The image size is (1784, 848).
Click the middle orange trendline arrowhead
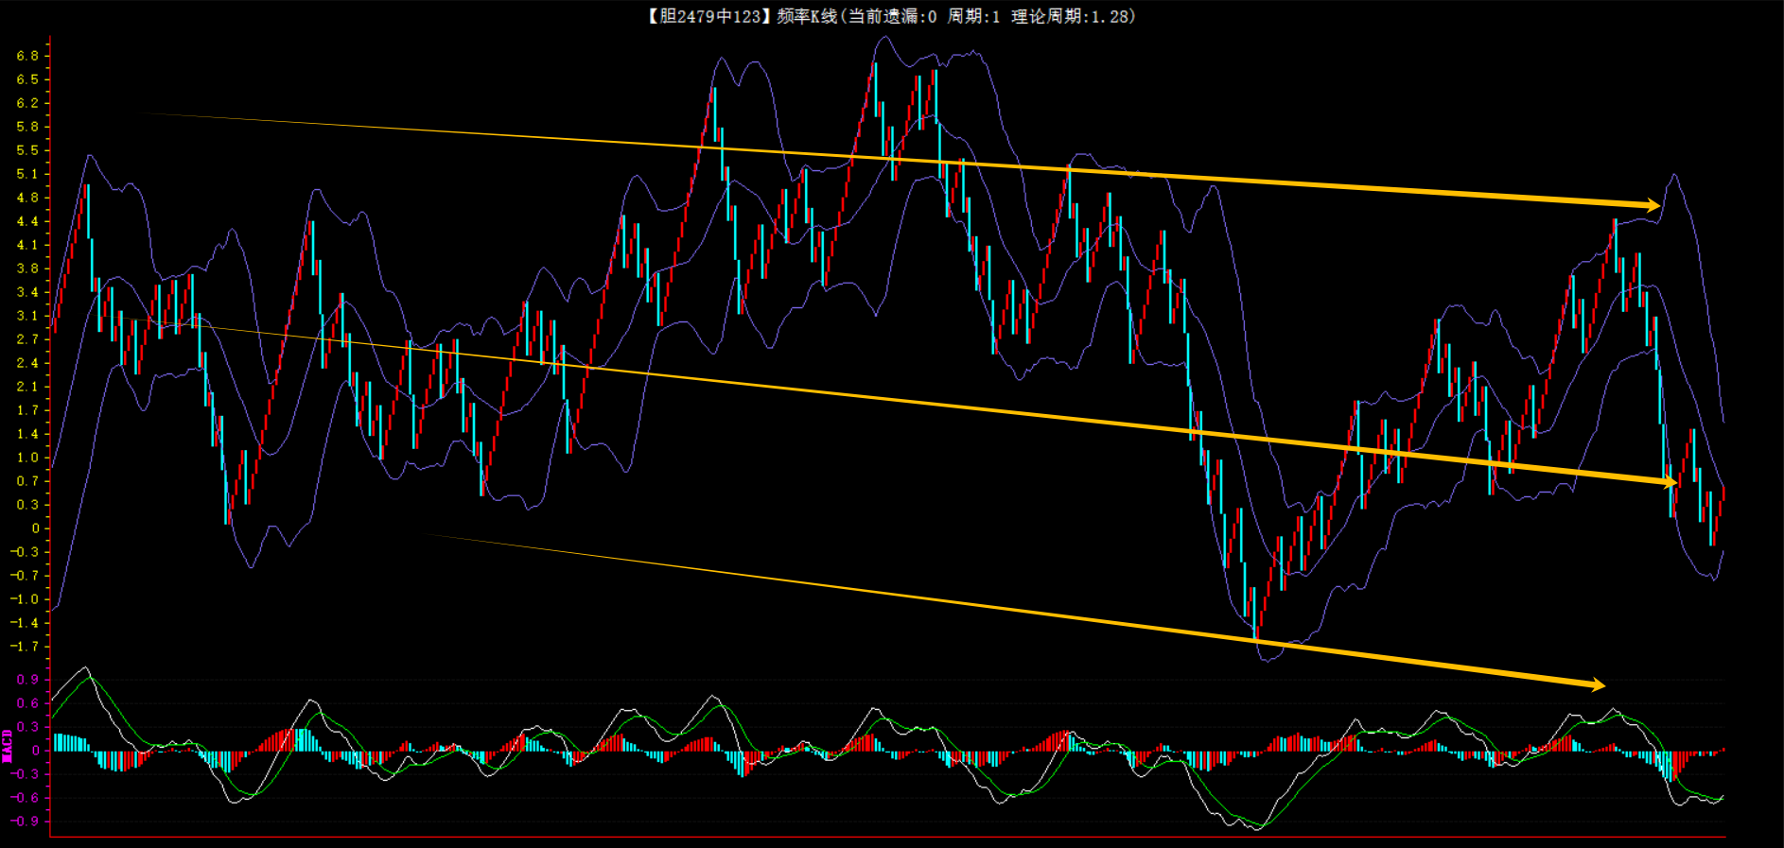tap(1669, 482)
